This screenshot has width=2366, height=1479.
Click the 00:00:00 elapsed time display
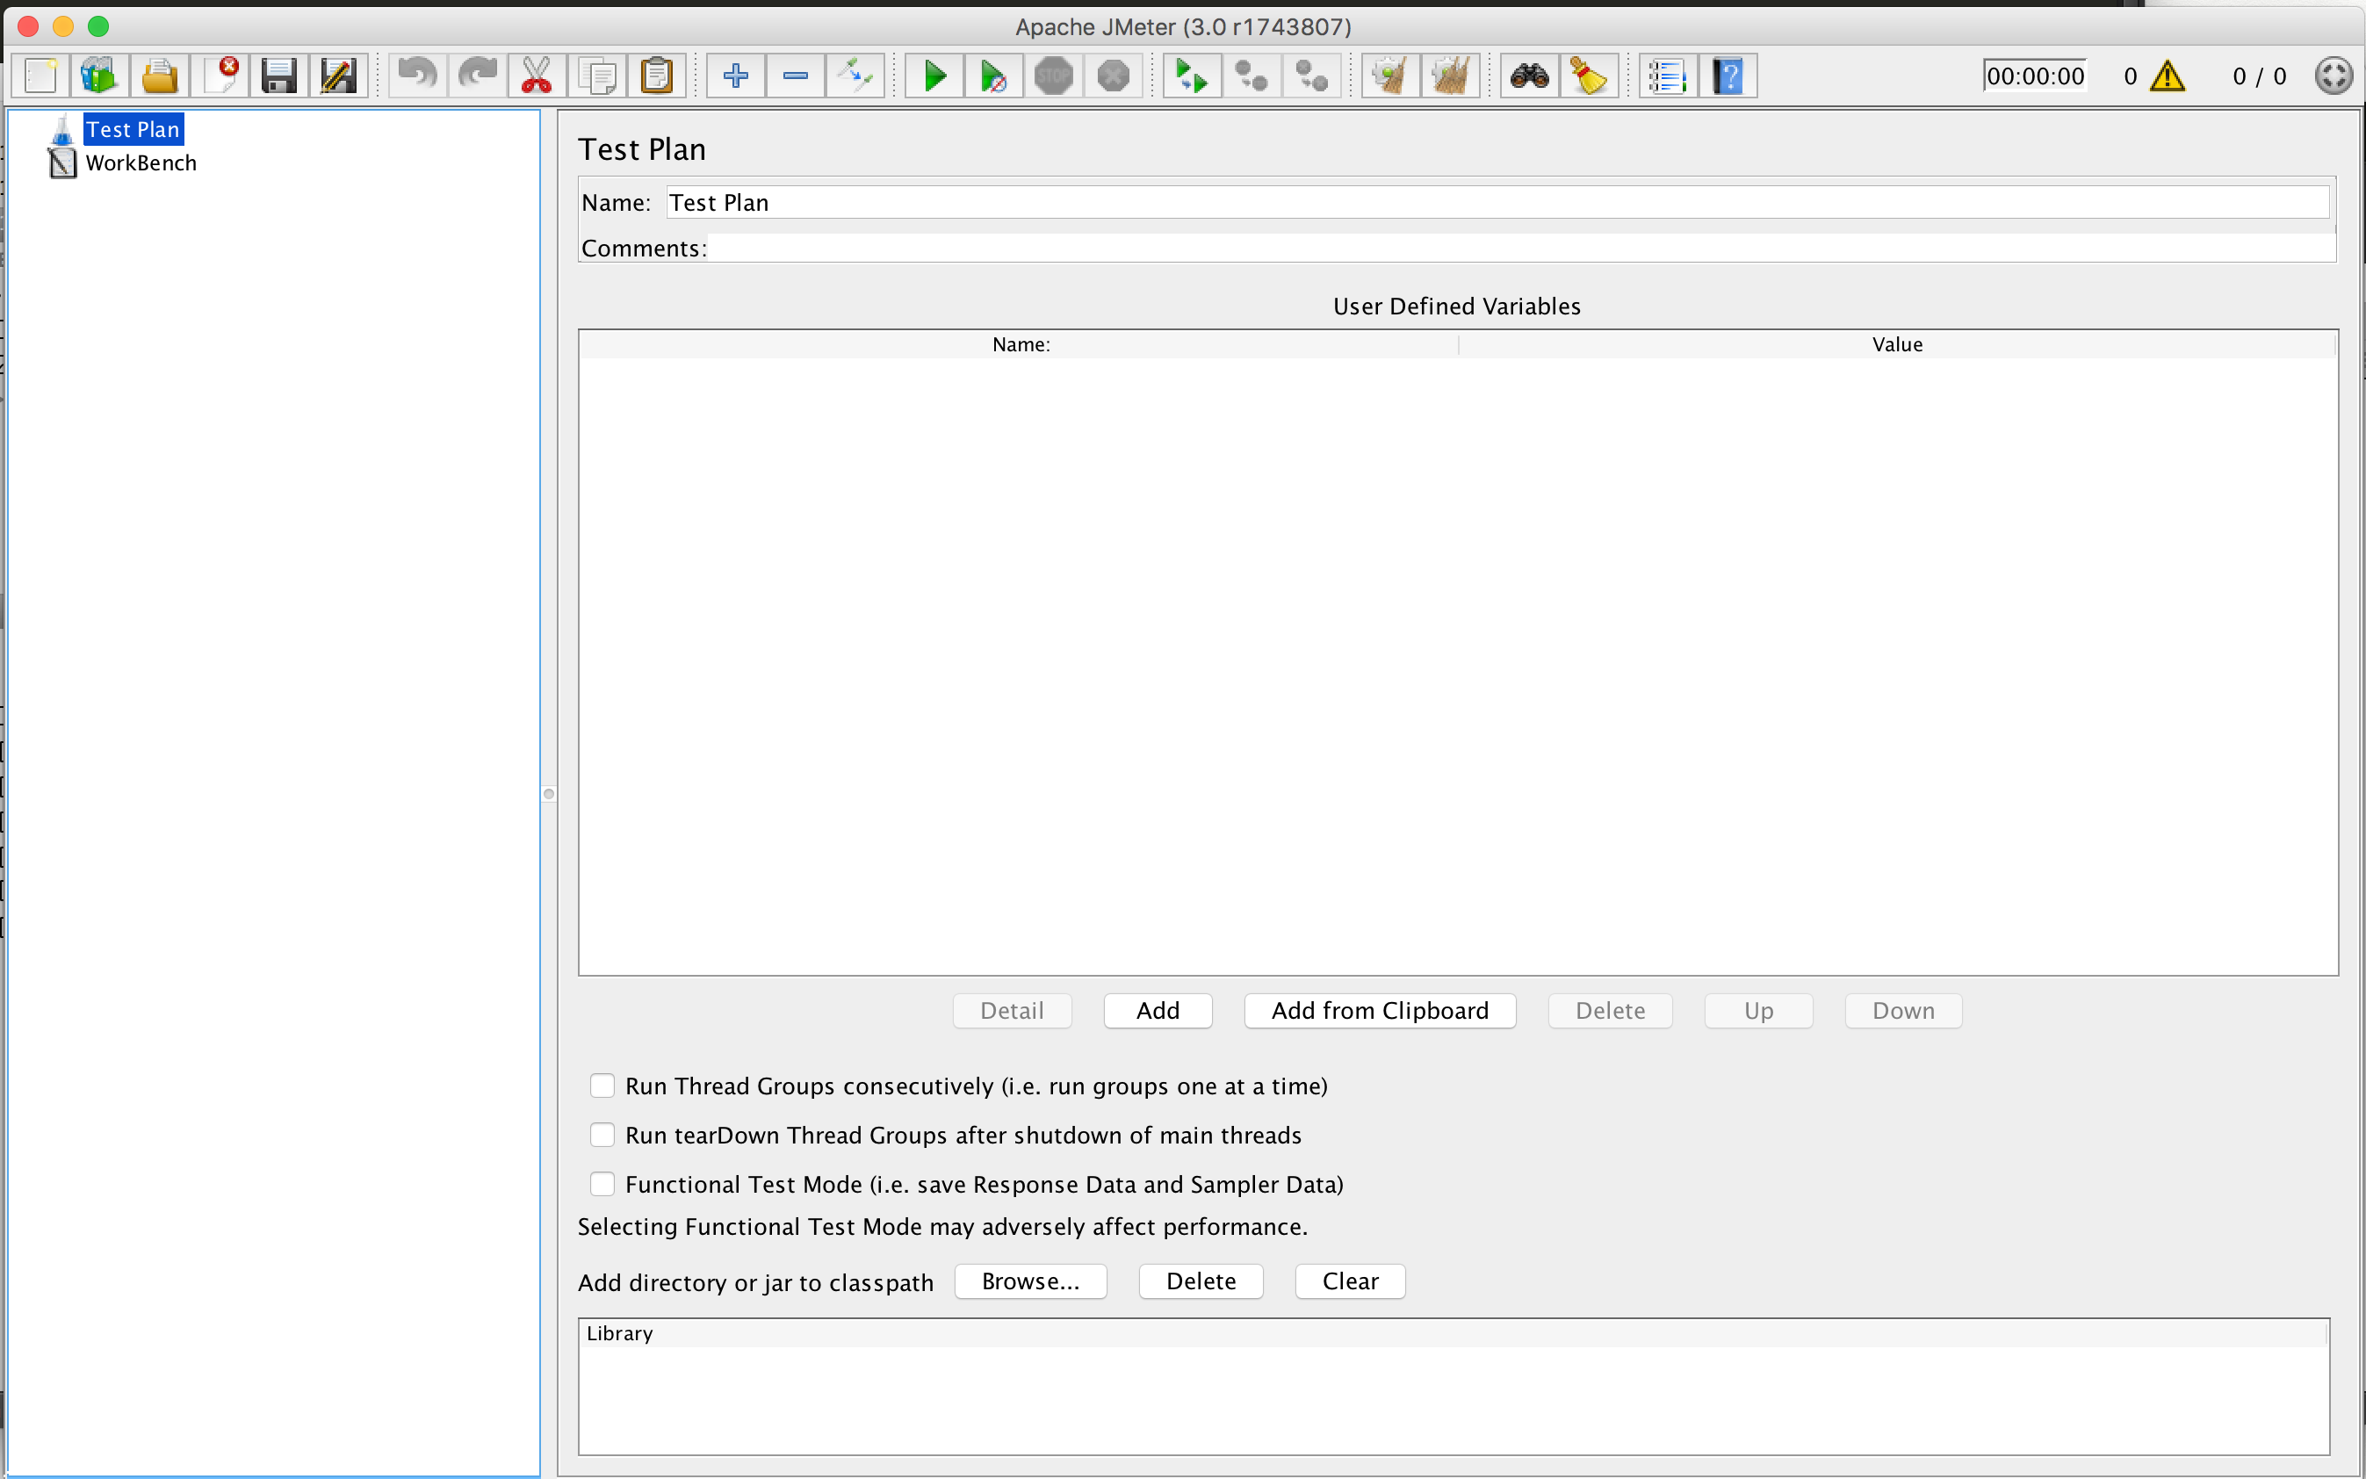click(x=2034, y=76)
